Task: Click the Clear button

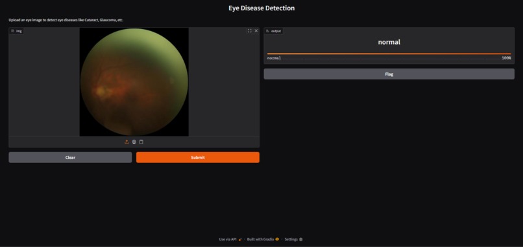Action: coord(70,158)
